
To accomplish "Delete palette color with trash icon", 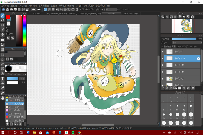I will click(x=11, y=59).
